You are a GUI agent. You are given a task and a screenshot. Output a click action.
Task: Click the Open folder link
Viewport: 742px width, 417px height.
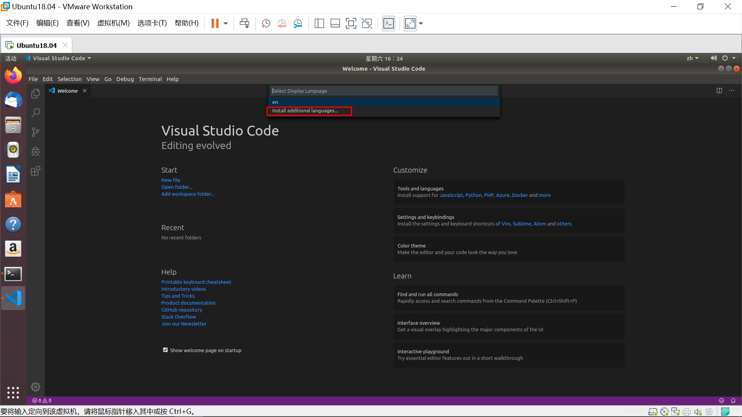[177, 187]
